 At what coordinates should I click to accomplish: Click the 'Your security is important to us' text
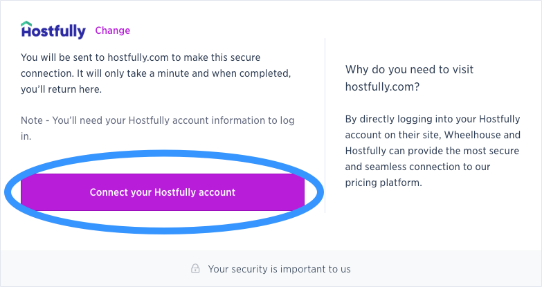(279, 269)
